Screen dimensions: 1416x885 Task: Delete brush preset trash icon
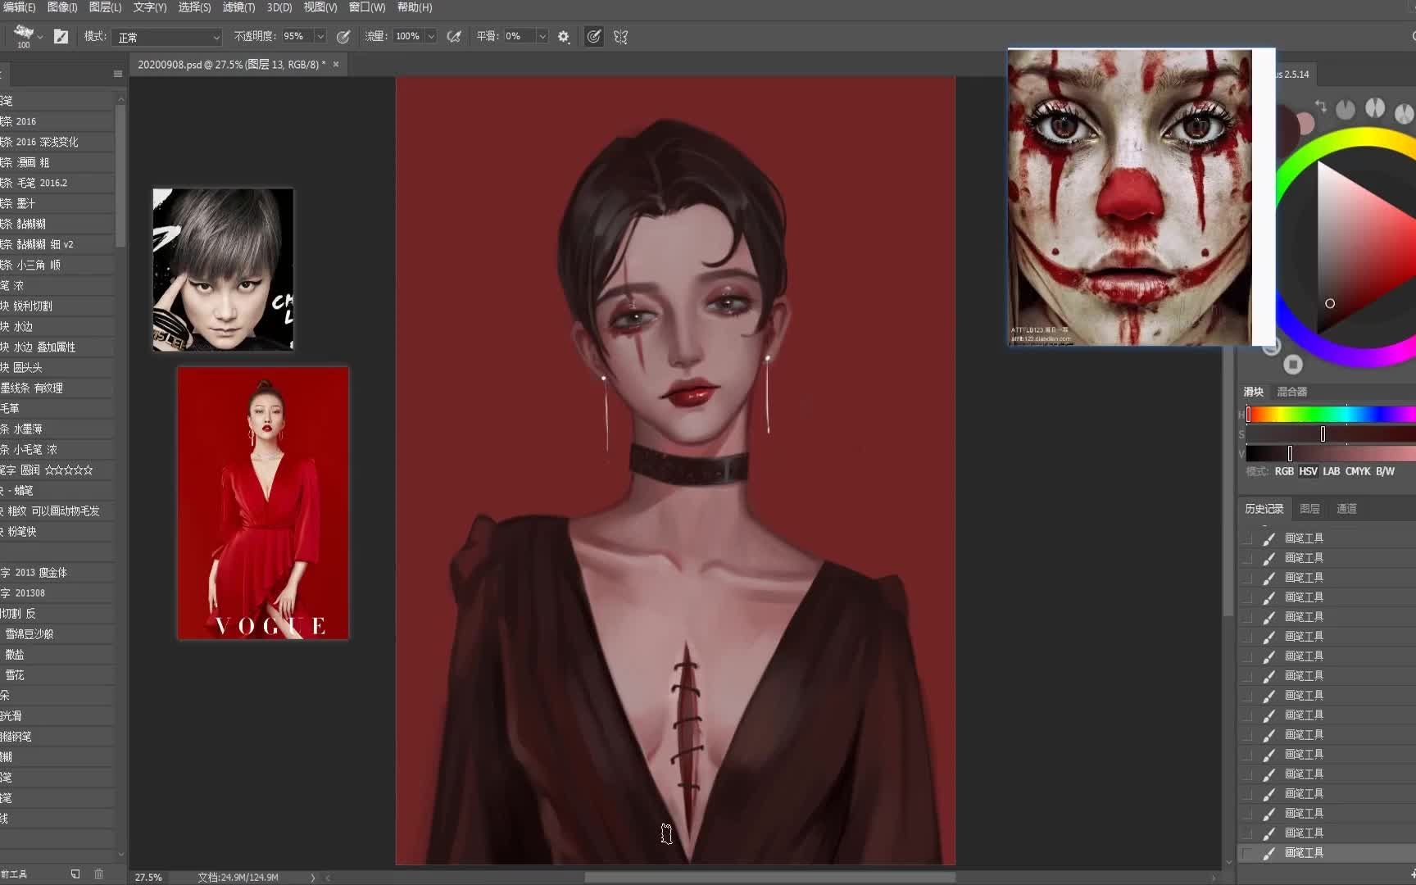click(99, 874)
